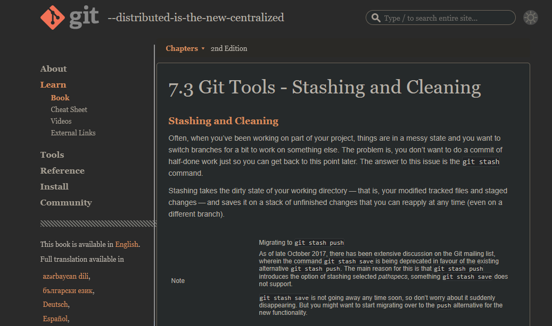Open the Install page
This screenshot has width=552, height=326.
click(54, 186)
